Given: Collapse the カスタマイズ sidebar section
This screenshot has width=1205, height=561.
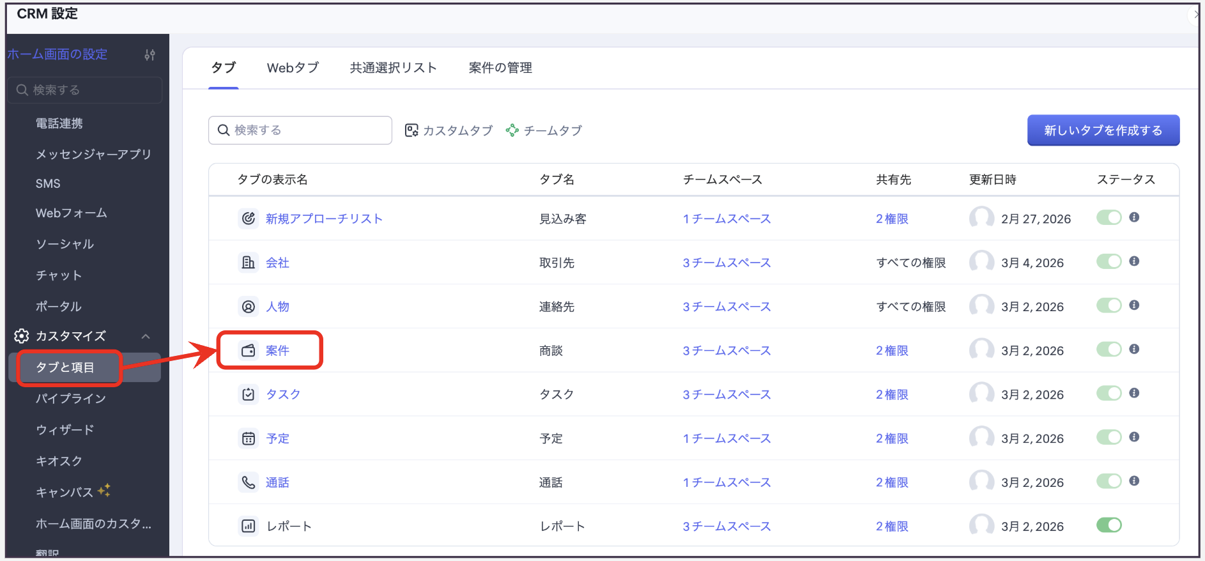Looking at the screenshot, I should point(146,336).
